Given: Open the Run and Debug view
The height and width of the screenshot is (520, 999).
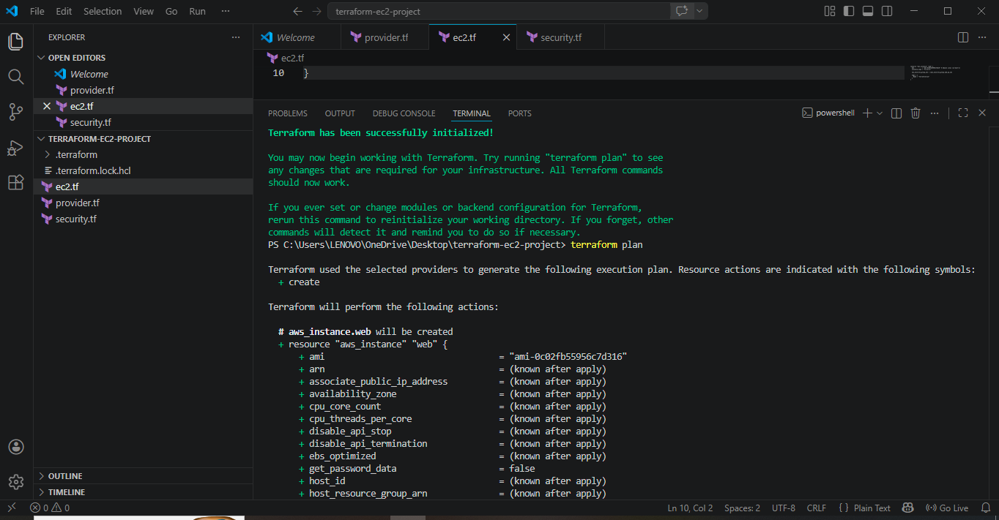Looking at the screenshot, I should (x=16, y=148).
